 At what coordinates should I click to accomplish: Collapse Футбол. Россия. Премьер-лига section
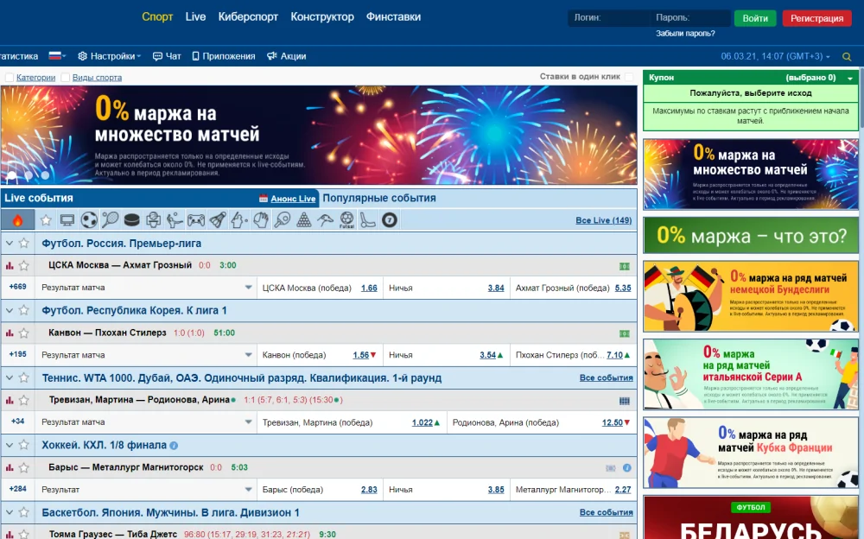coord(10,244)
